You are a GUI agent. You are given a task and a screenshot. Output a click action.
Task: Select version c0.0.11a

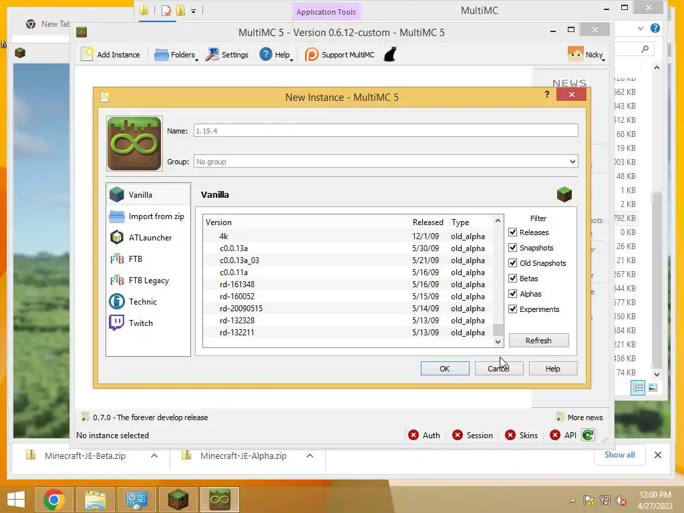347,273
